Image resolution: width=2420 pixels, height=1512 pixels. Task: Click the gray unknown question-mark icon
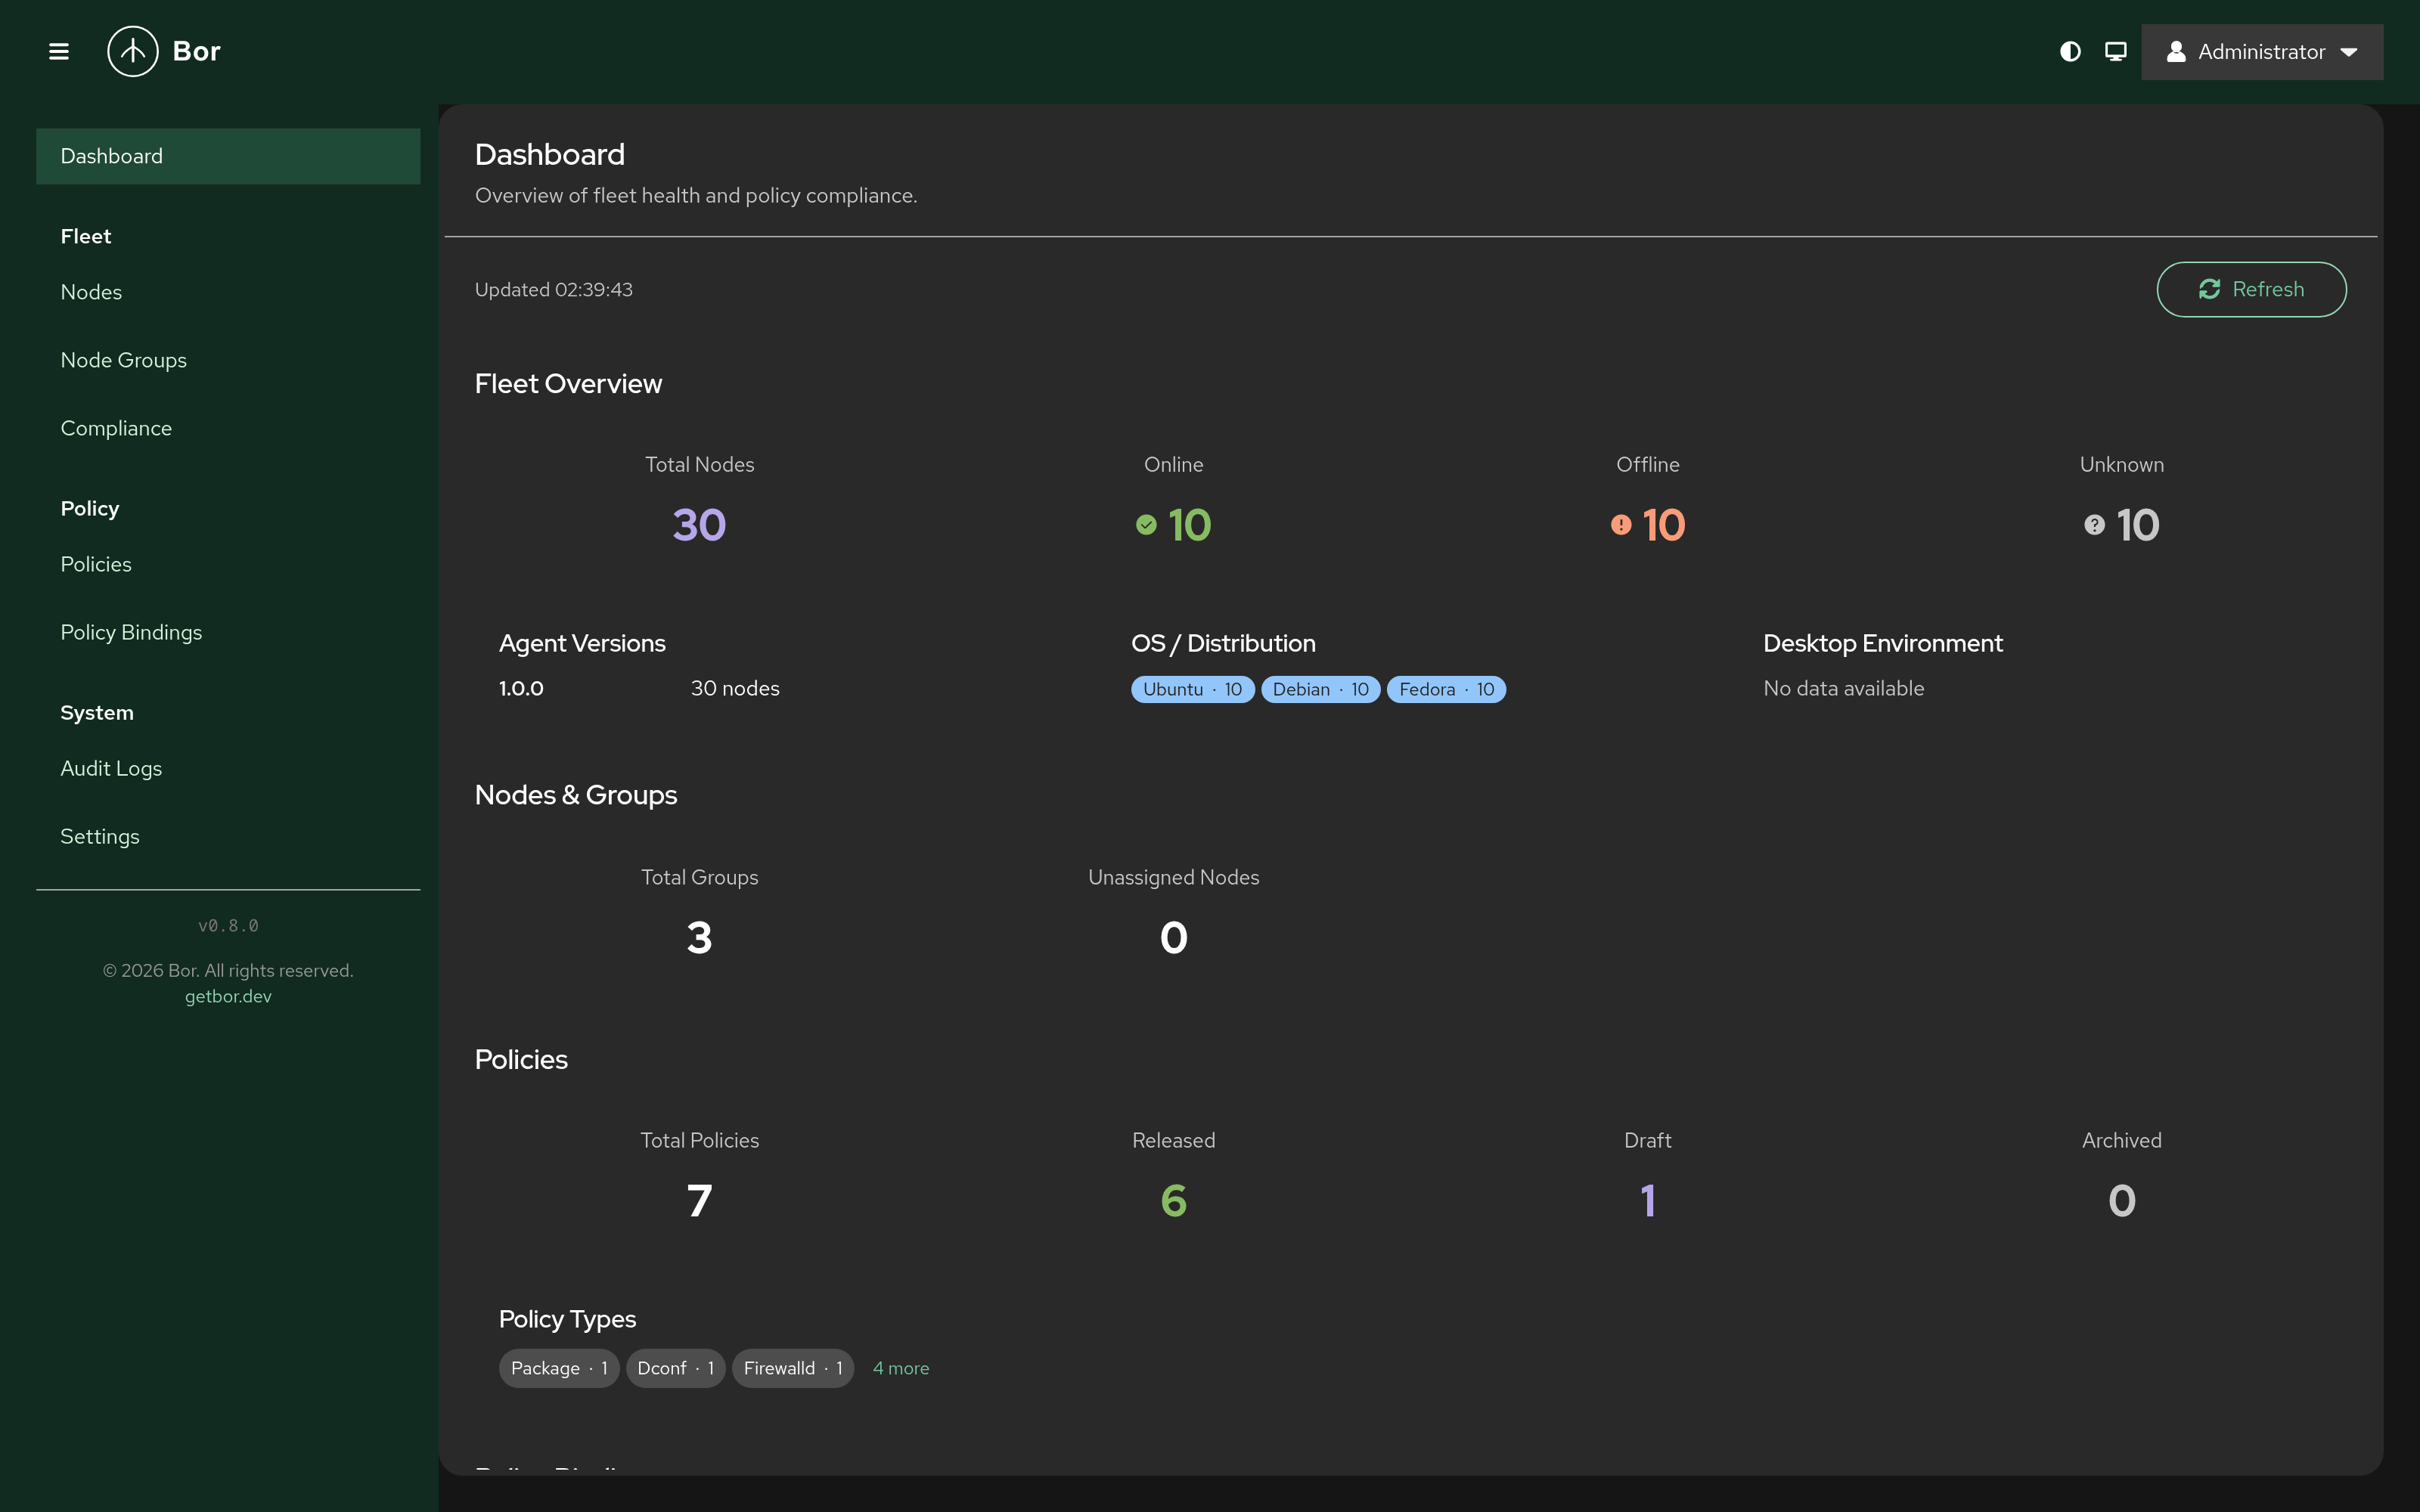(x=2094, y=525)
